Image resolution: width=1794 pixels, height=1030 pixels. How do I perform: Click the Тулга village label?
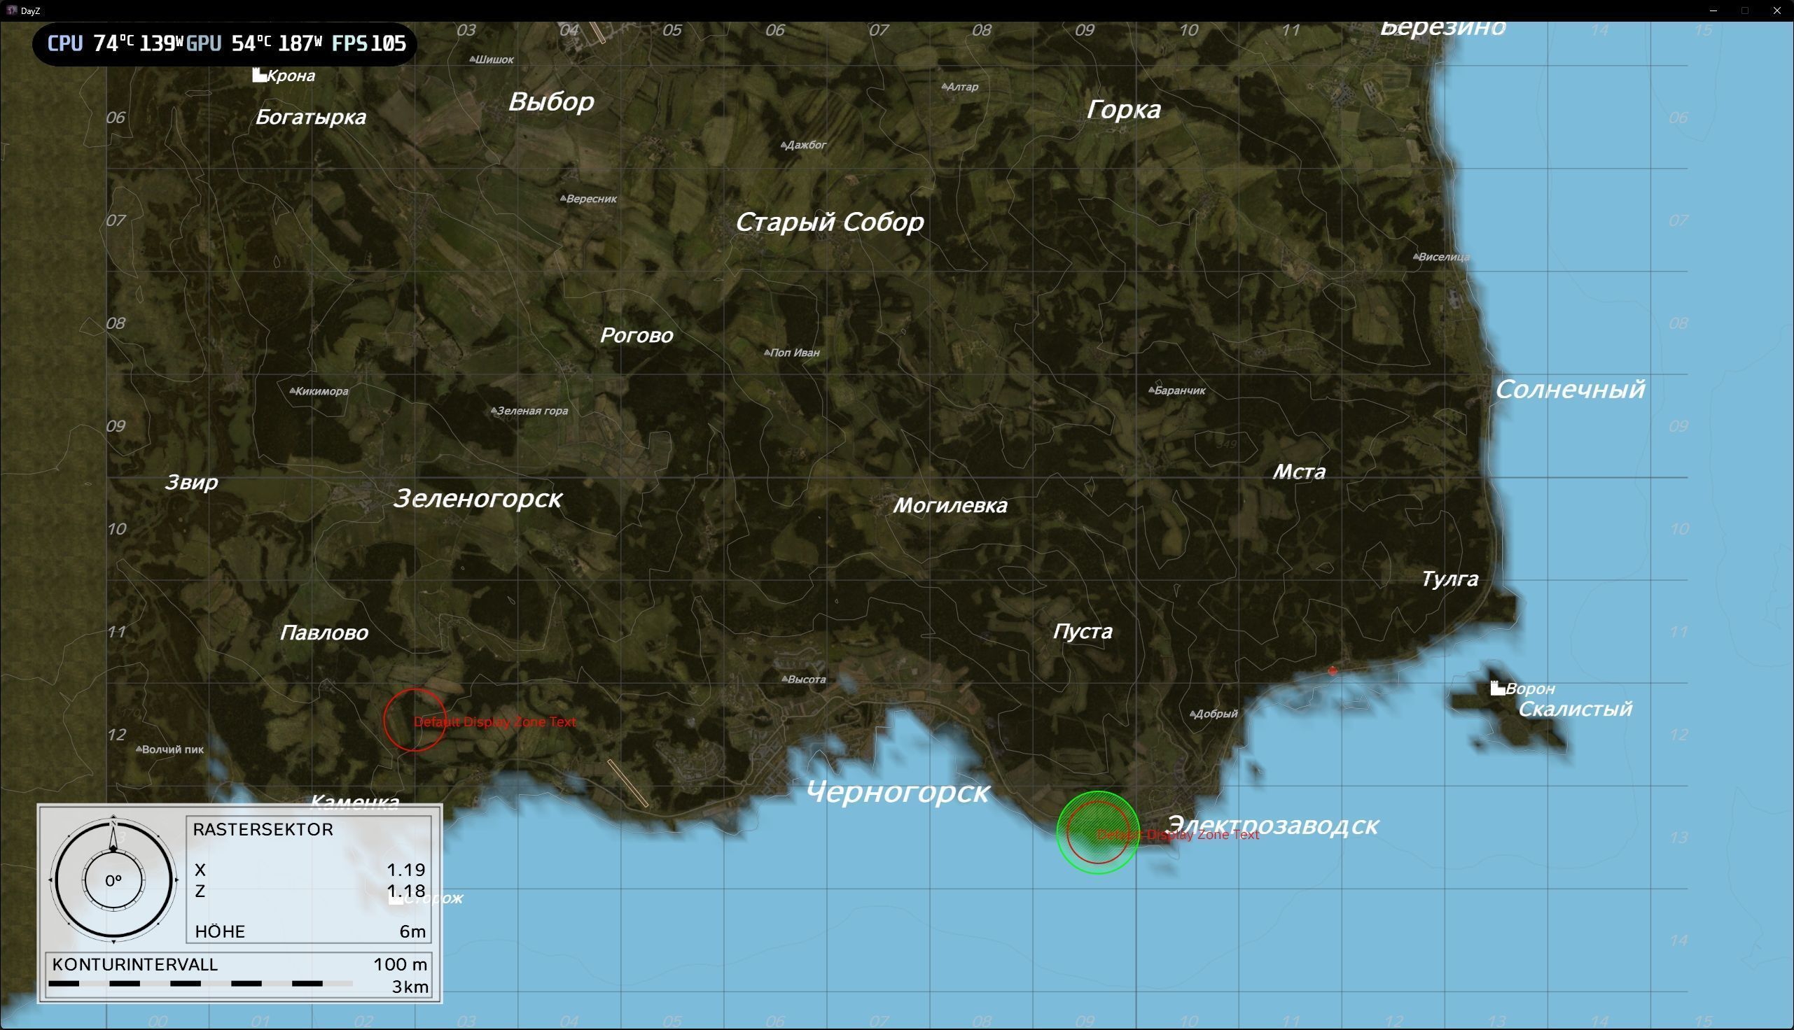click(x=1449, y=579)
